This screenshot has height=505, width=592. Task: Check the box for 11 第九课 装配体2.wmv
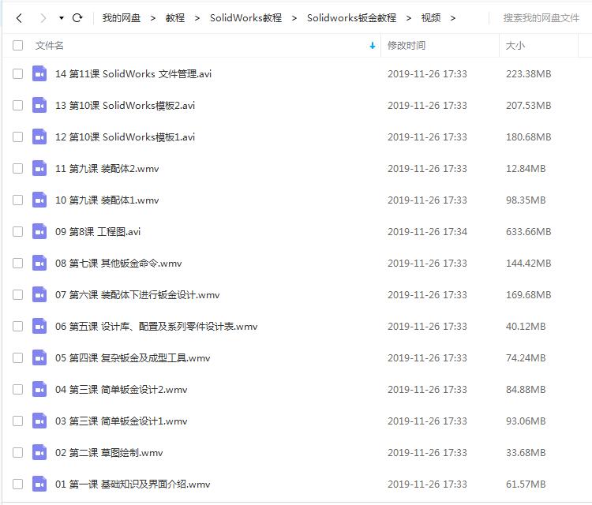point(17,168)
